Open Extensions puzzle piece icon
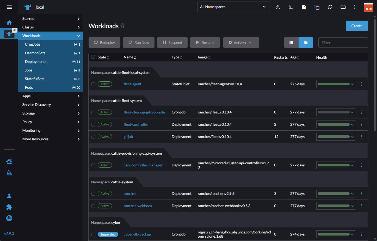 [x=9, y=207]
